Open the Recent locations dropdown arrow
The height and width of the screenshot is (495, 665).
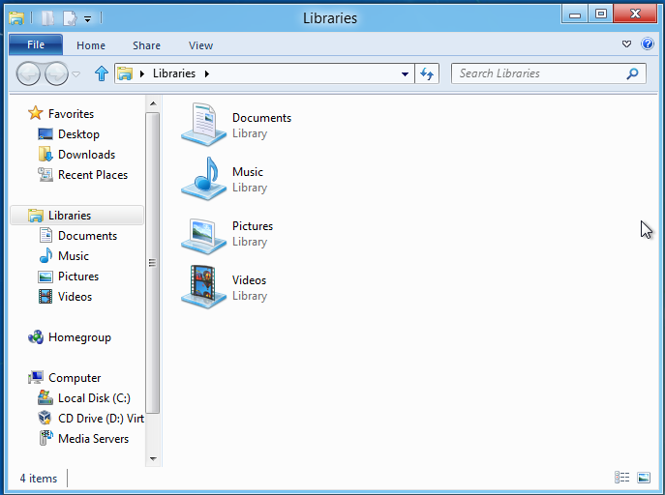[x=76, y=74]
